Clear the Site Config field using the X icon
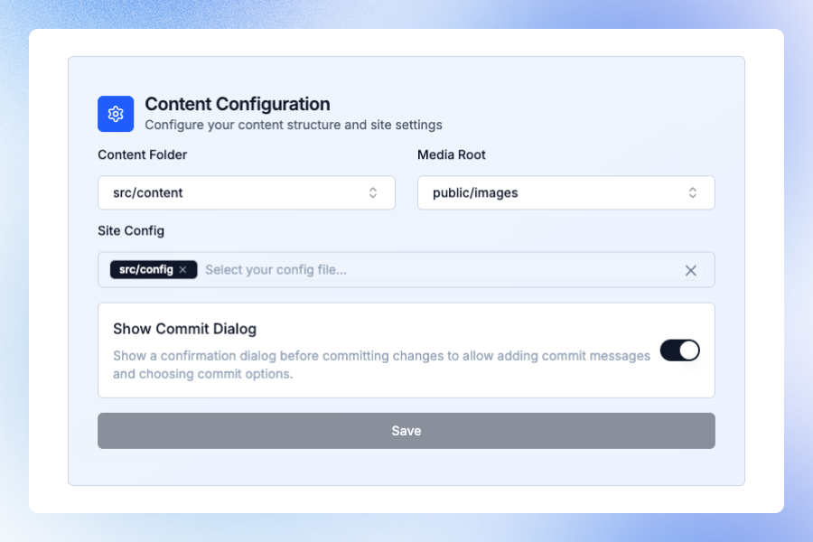The height and width of the screenshot is (542, 813). tap(691, 269)
